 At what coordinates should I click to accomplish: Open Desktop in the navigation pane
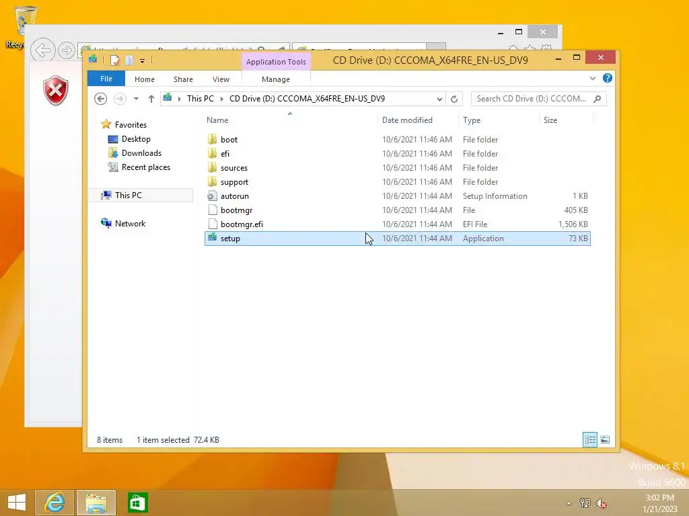coord(136,138)
